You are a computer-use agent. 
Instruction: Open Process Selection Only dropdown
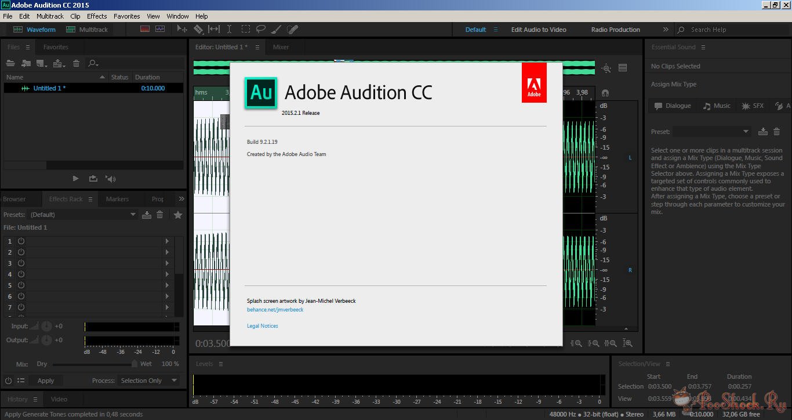[148, 381]
